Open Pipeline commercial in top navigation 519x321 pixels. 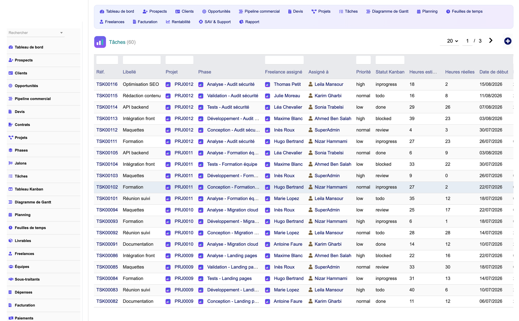pos(259,11)
